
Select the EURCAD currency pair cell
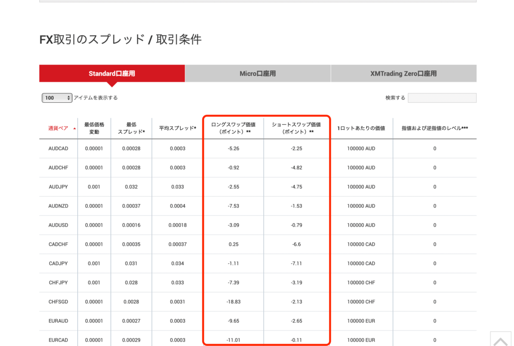[x=58, y=340]
